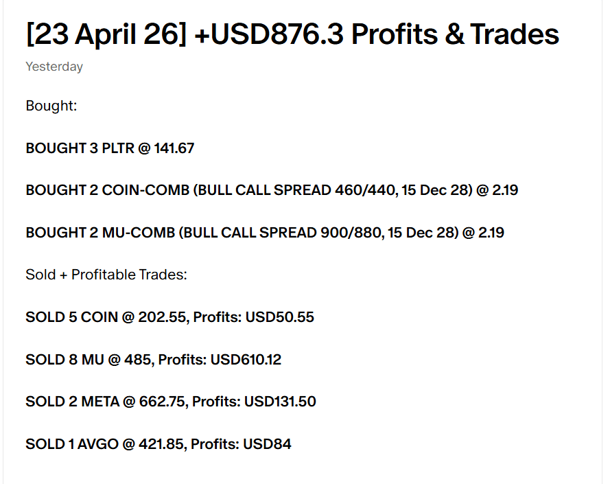The height and width of the screenshot is (484, 610).
Task: Click the SOLD 2 META trade line
Action: coord(171,402)
